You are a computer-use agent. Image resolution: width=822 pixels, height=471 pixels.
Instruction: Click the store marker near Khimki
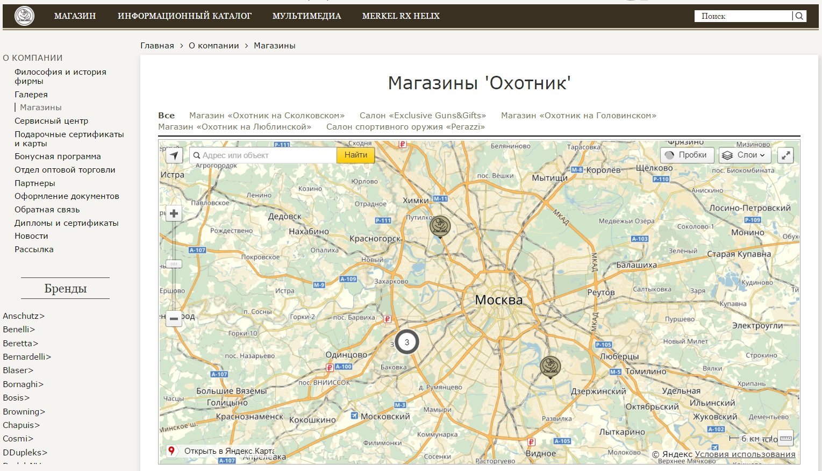[x=440, y=226]
